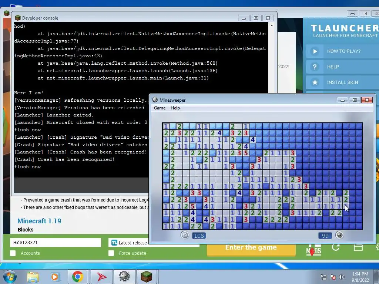Enable the Force update checkbox
379x284 pixels.
pyautogui.click(x=111, y=253)
